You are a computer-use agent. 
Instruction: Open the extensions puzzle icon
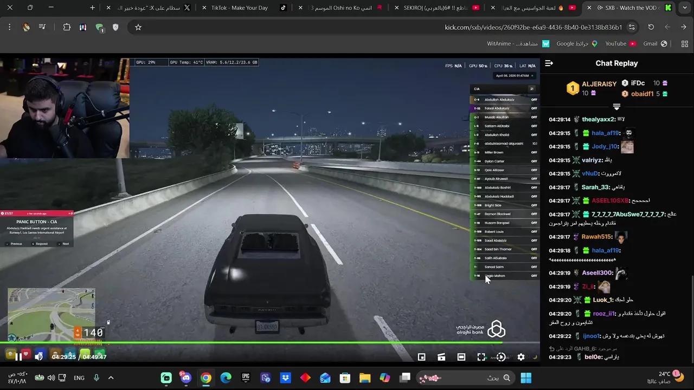67,27
